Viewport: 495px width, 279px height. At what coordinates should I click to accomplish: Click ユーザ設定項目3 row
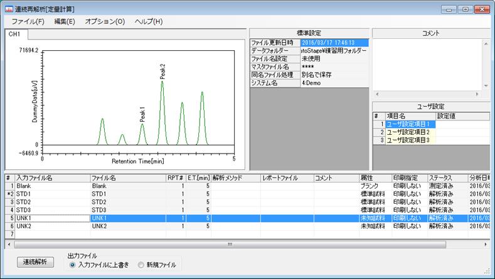tap(408, 140)
